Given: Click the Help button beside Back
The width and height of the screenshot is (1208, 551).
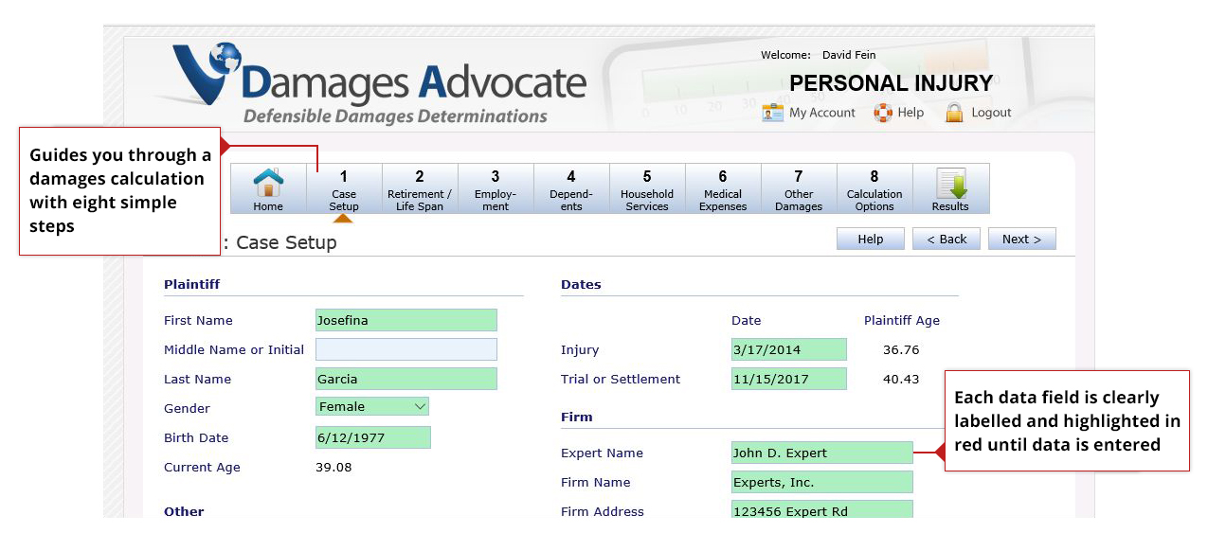Looking at the screenshot, I should tap(871, 239).
